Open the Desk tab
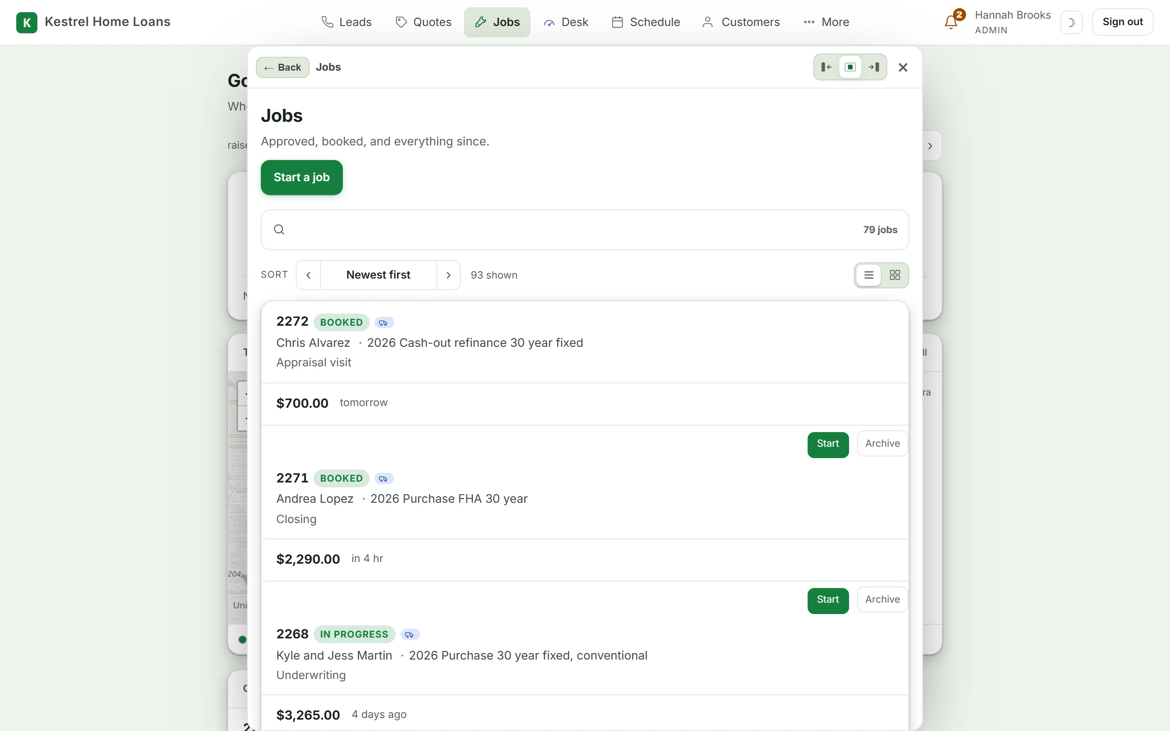The width and height of the screenshot is (1170, 731). 566,22
